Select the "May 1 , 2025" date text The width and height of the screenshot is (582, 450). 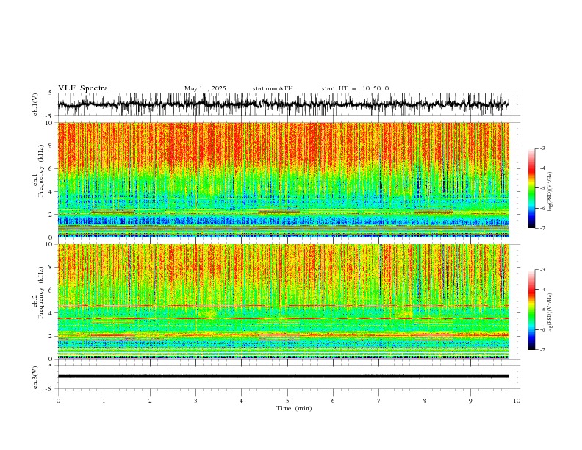(x=205, y=88)
